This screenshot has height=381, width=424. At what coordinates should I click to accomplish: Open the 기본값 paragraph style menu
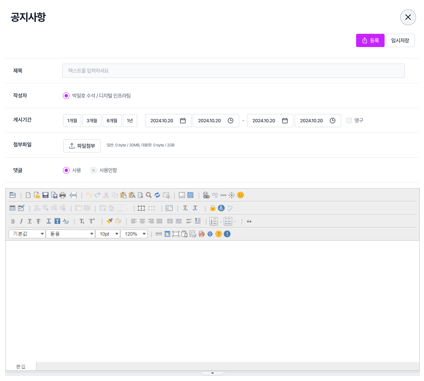coord(27,234)
